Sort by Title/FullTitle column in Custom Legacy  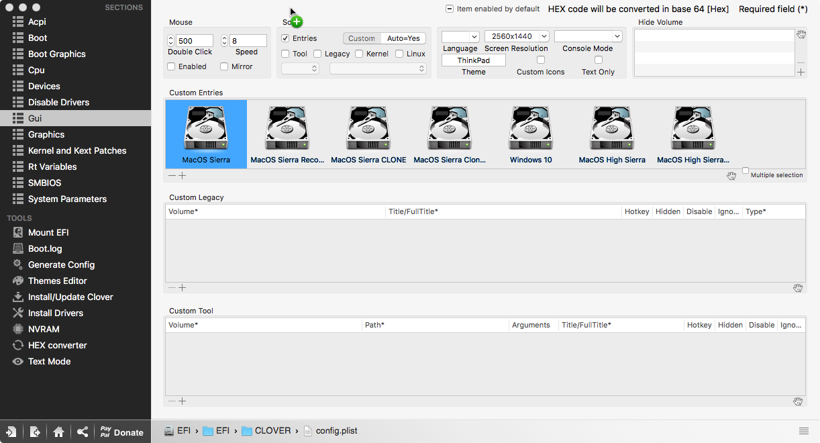pyautogui.click(x=504, y=211)
